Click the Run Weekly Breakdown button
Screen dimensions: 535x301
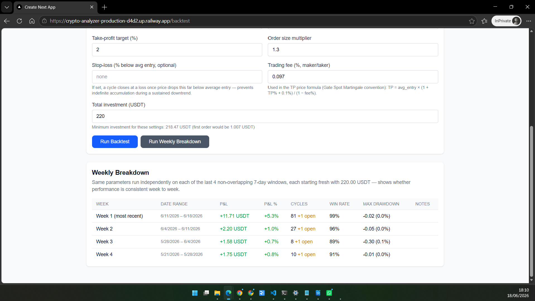coord(175,142)
